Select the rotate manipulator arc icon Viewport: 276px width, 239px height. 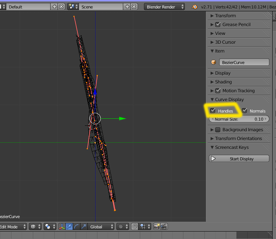76,226
